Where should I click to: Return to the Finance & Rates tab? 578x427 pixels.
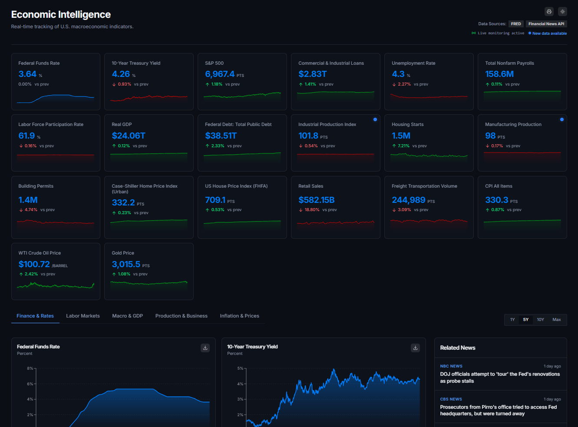click(35, 316)
